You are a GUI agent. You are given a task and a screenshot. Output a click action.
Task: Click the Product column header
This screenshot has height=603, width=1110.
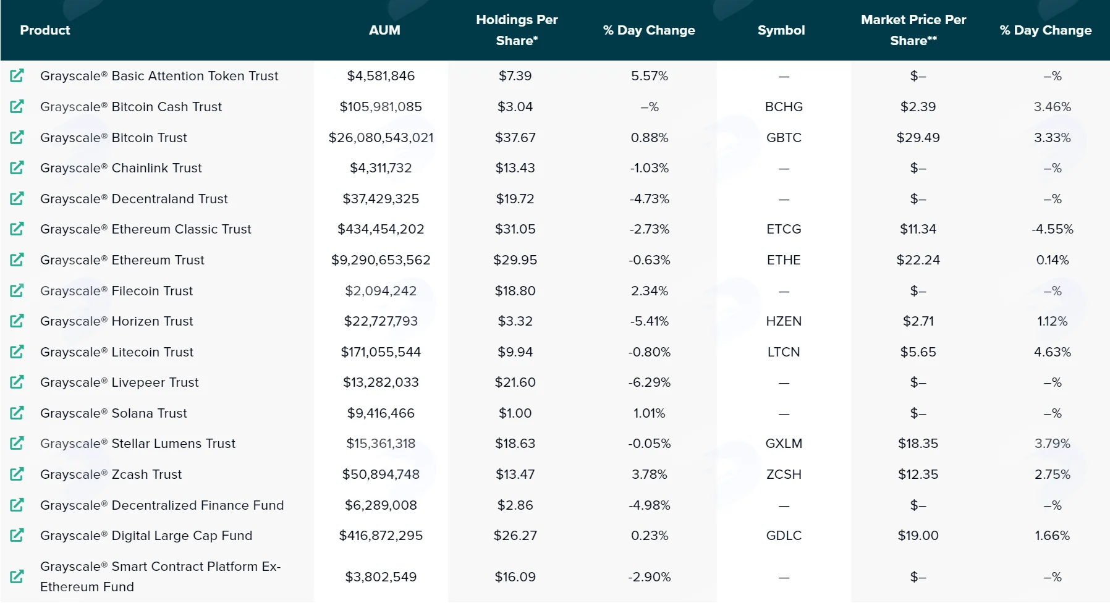pyautogui.click(x=45, y=30)
